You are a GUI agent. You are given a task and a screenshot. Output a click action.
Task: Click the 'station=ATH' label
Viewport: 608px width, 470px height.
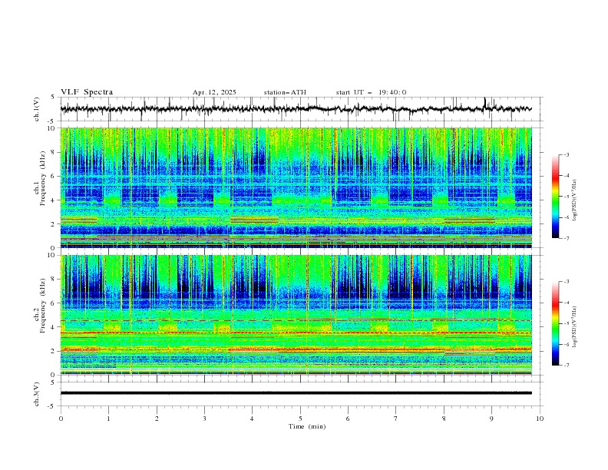[285, 92]
